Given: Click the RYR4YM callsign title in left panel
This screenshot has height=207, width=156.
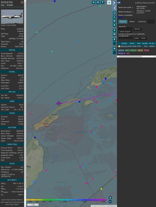Looking at the screenshot, I should [7, 2].
